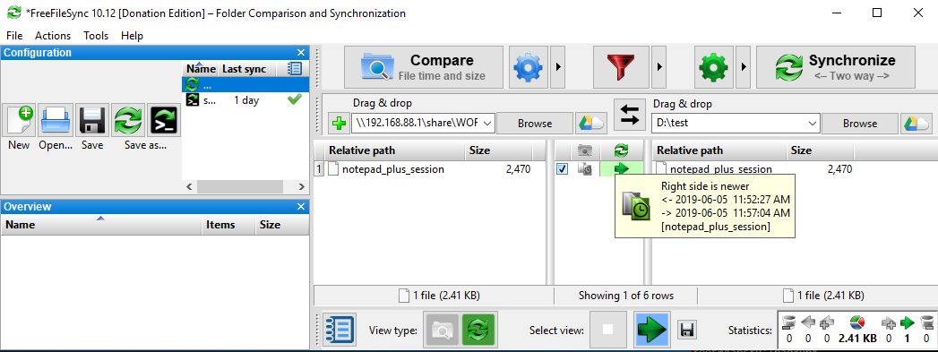Open the Tools menu
Viewport: 938px width, 352px height.
point(96,36)
